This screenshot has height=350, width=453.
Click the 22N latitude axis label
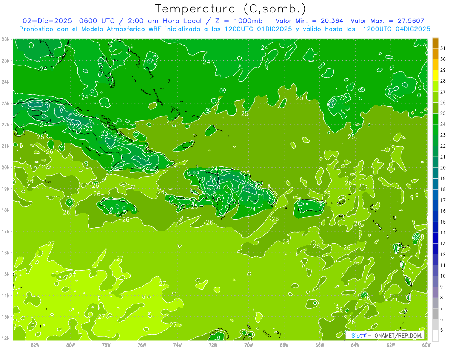[x=5, y=125]
